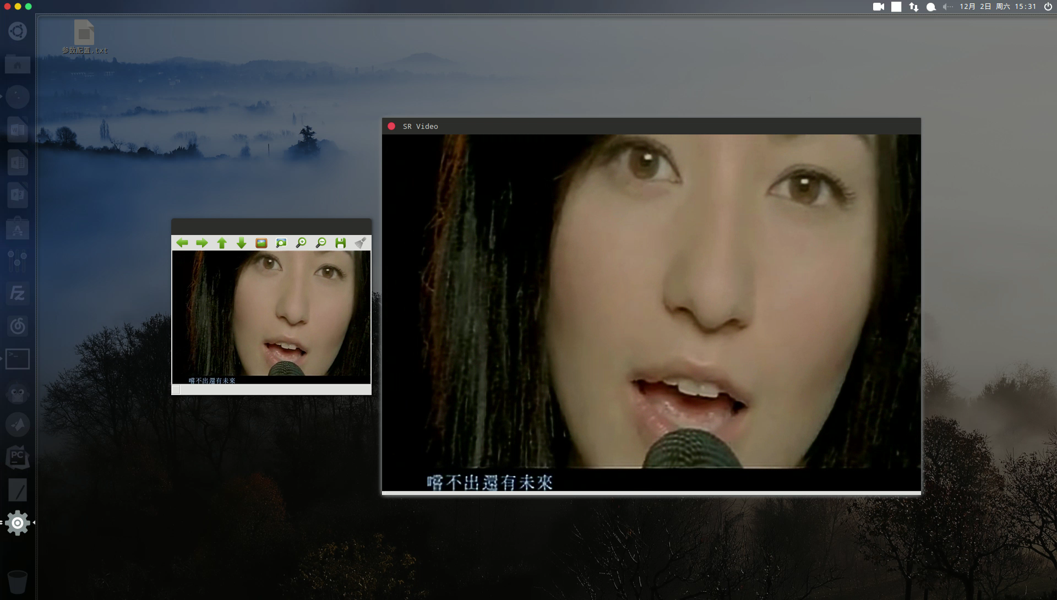Open the image fit-to-window tool

(x=281, y=242)
